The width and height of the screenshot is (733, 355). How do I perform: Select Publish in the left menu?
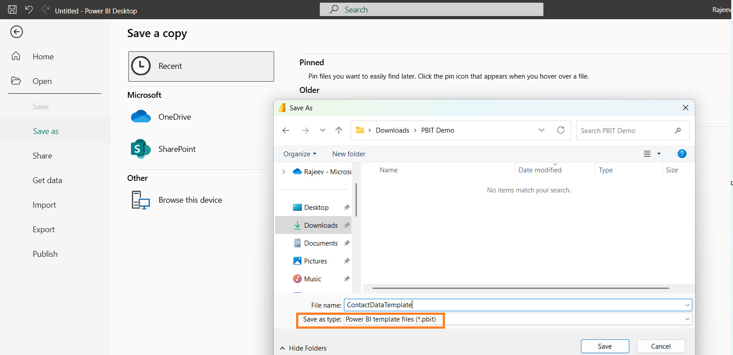point(45,254)
